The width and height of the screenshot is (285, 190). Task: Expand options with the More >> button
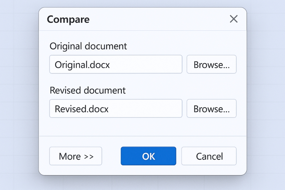tap(76, 156)
